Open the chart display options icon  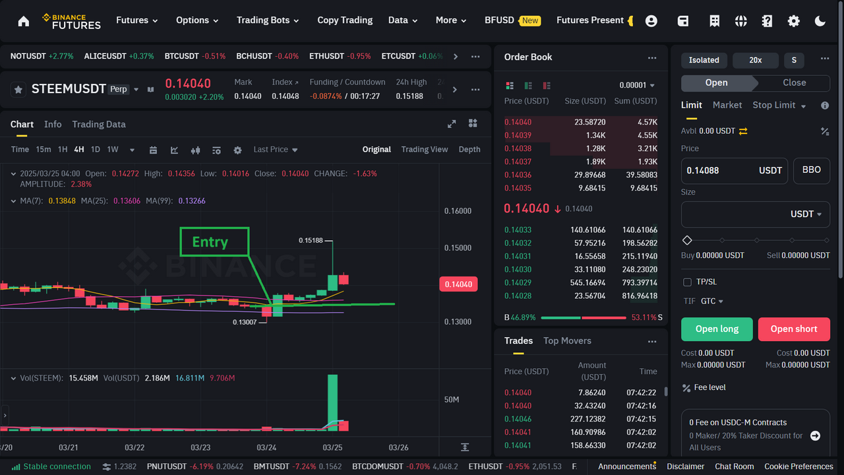(216, 150)
